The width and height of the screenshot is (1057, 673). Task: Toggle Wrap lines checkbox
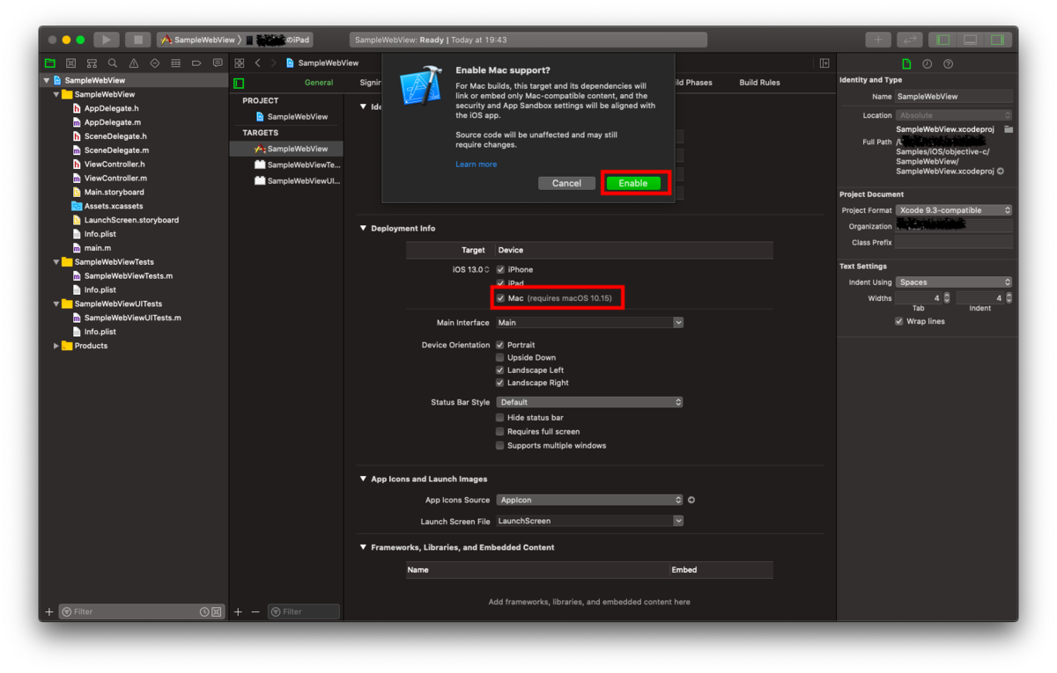coord(898,321)
